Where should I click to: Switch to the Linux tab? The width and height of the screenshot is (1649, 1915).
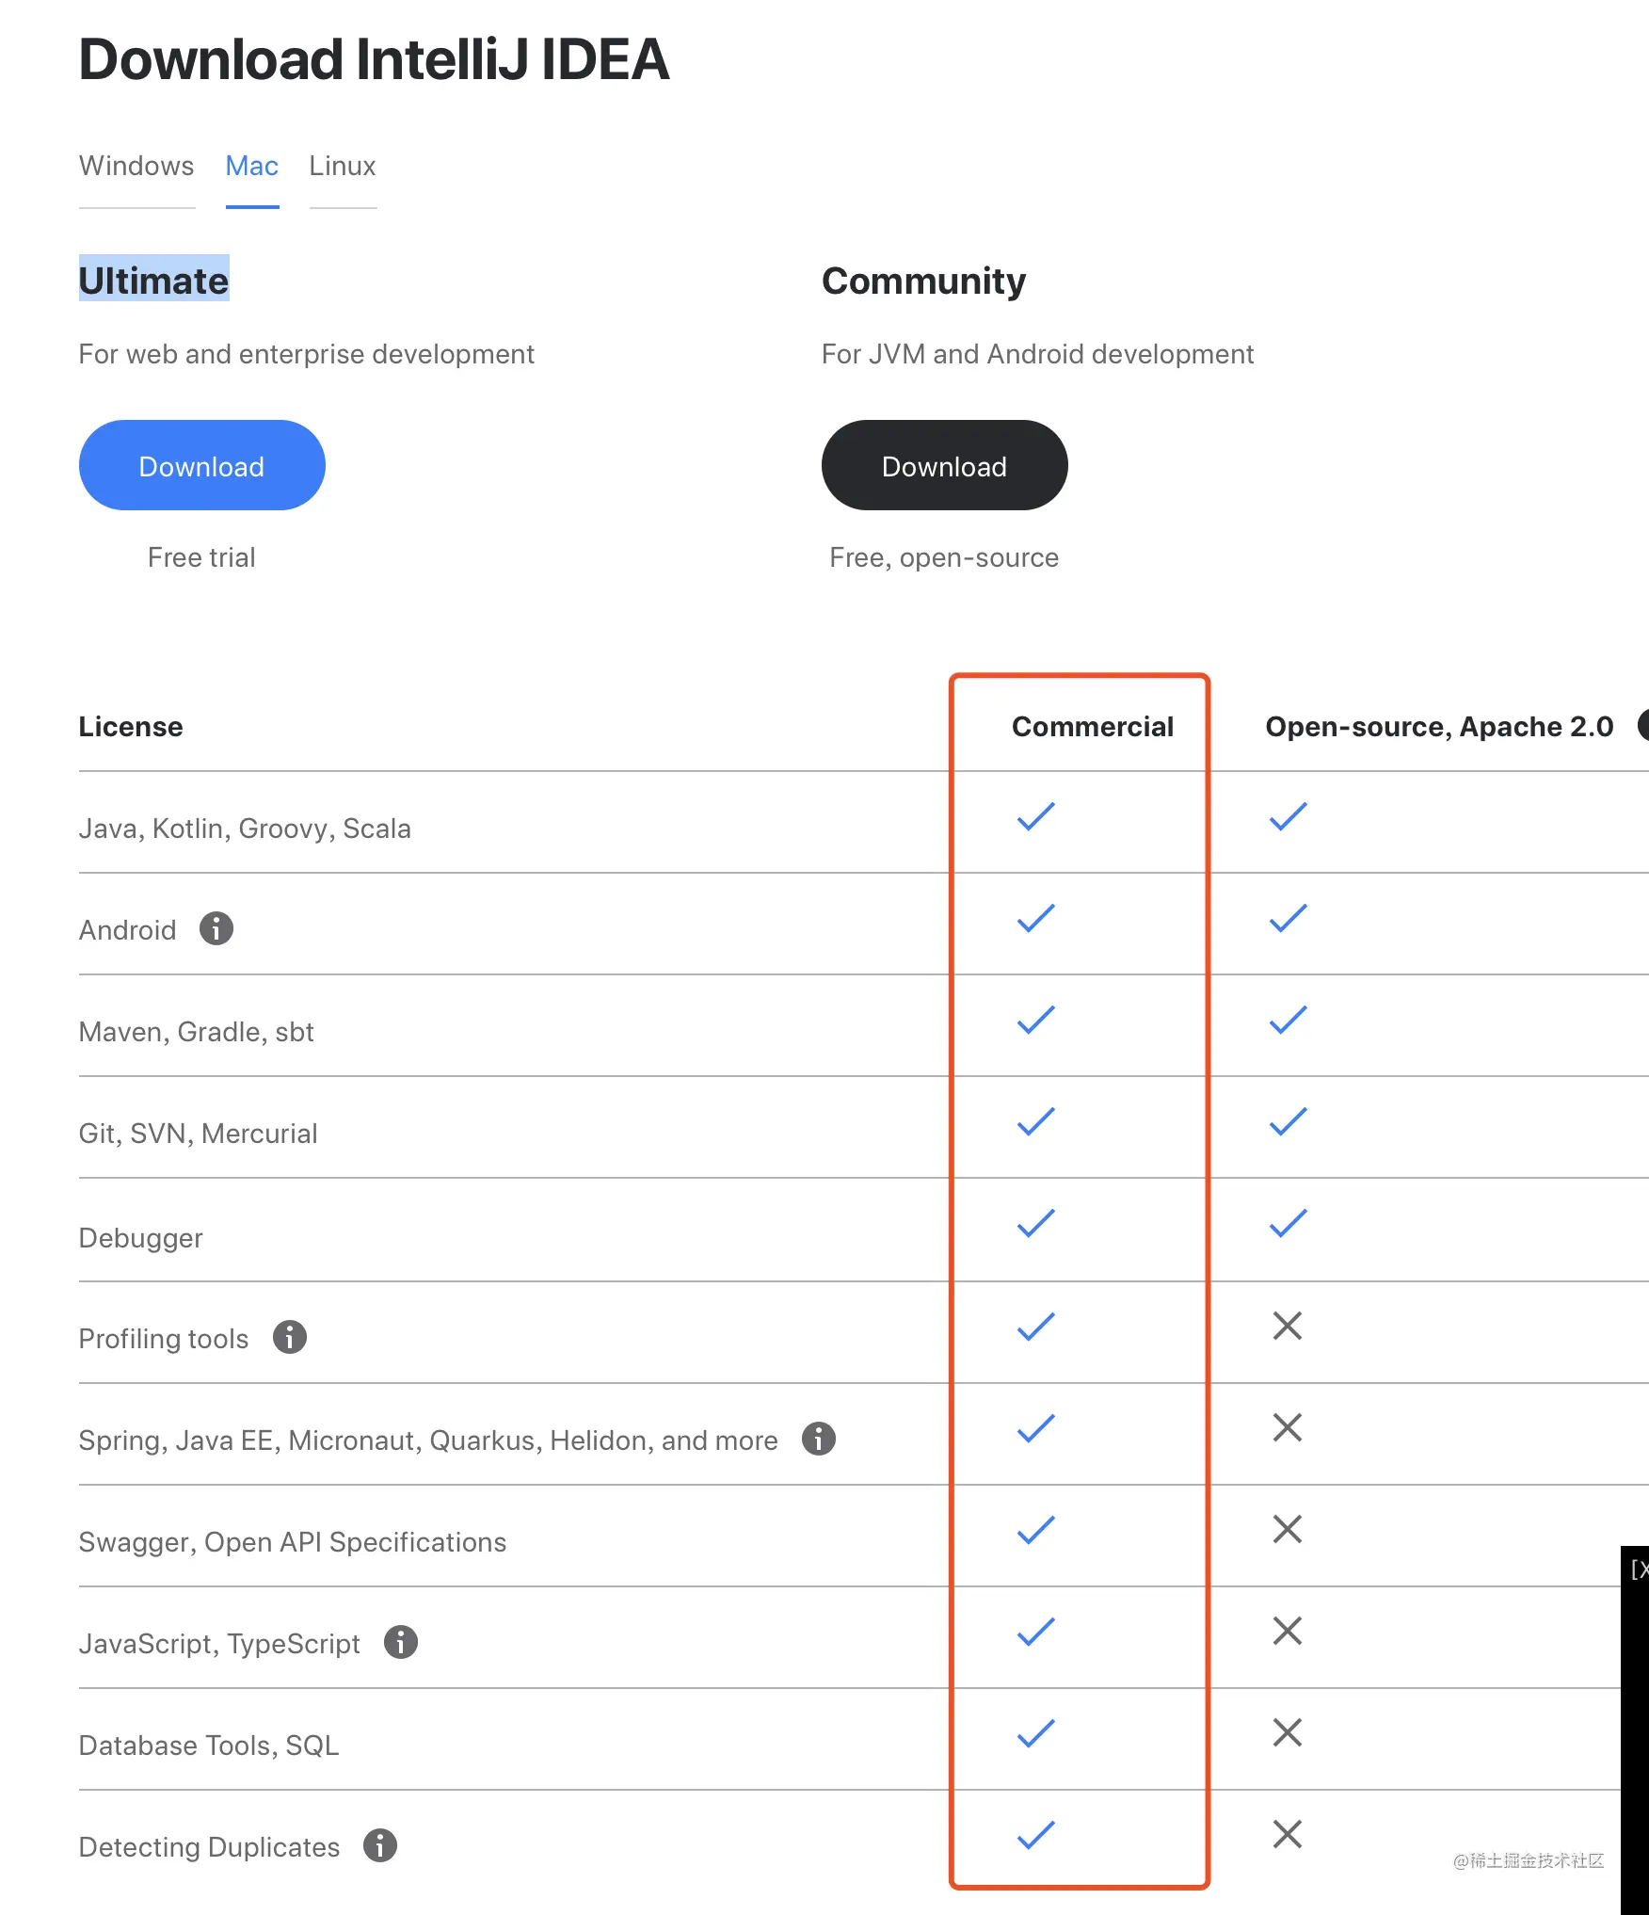tap(343, 166)
